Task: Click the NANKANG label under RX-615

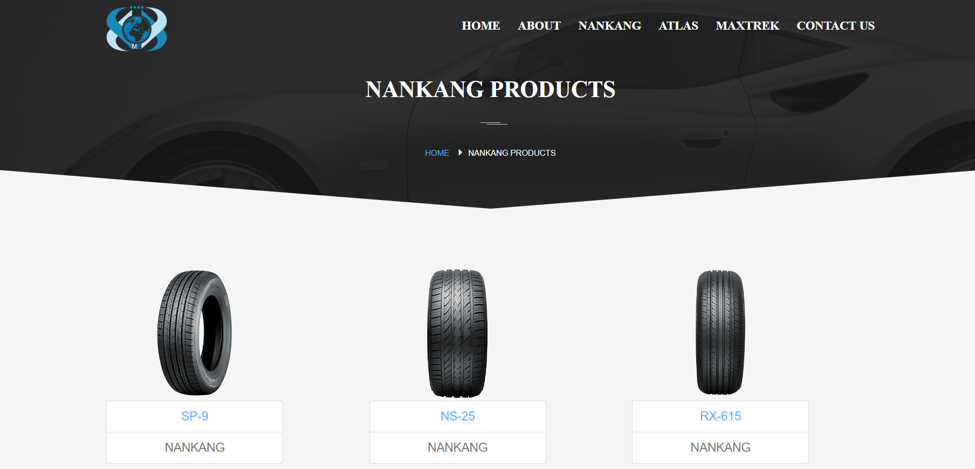Action: 720,447
